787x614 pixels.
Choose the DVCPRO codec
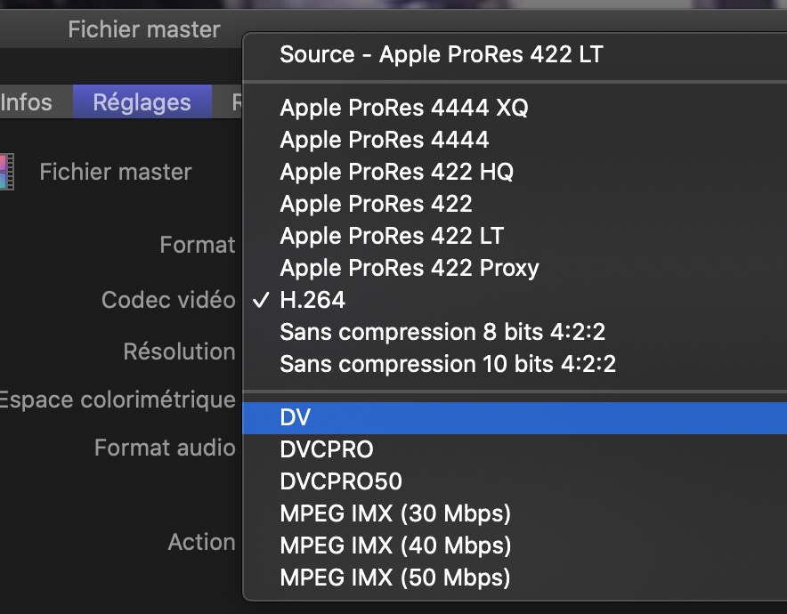pos(326,449)
